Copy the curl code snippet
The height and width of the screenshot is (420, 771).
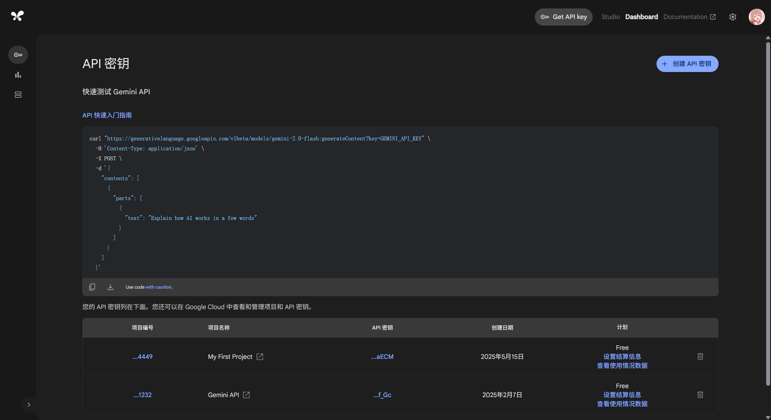(x=92, y=287)
